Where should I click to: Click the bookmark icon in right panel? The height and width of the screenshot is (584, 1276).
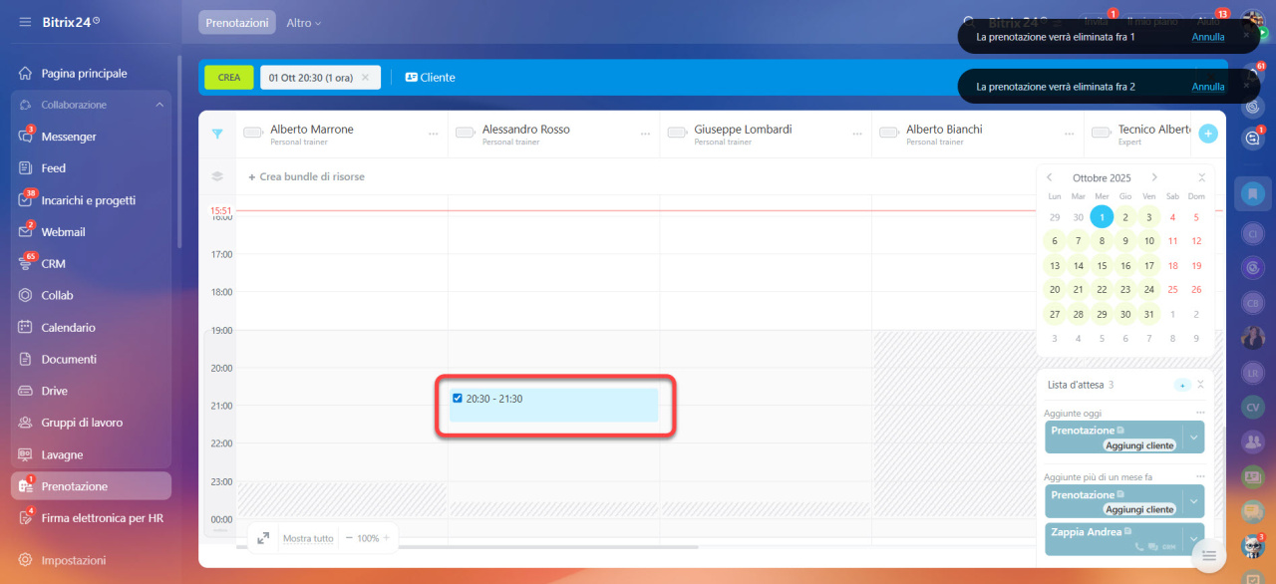(x=1252, y=193)
